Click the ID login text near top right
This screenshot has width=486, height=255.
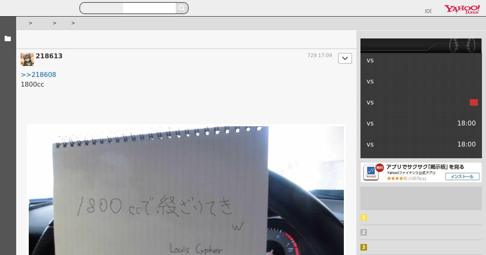428,11
